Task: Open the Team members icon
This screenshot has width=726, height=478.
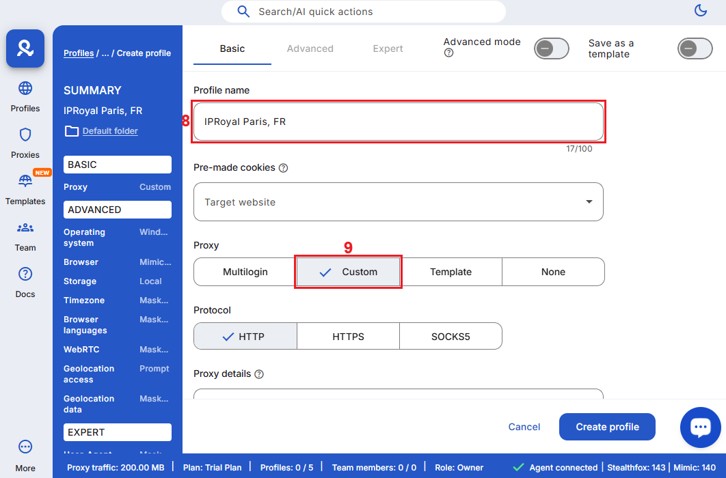Action: coord(25,228)
